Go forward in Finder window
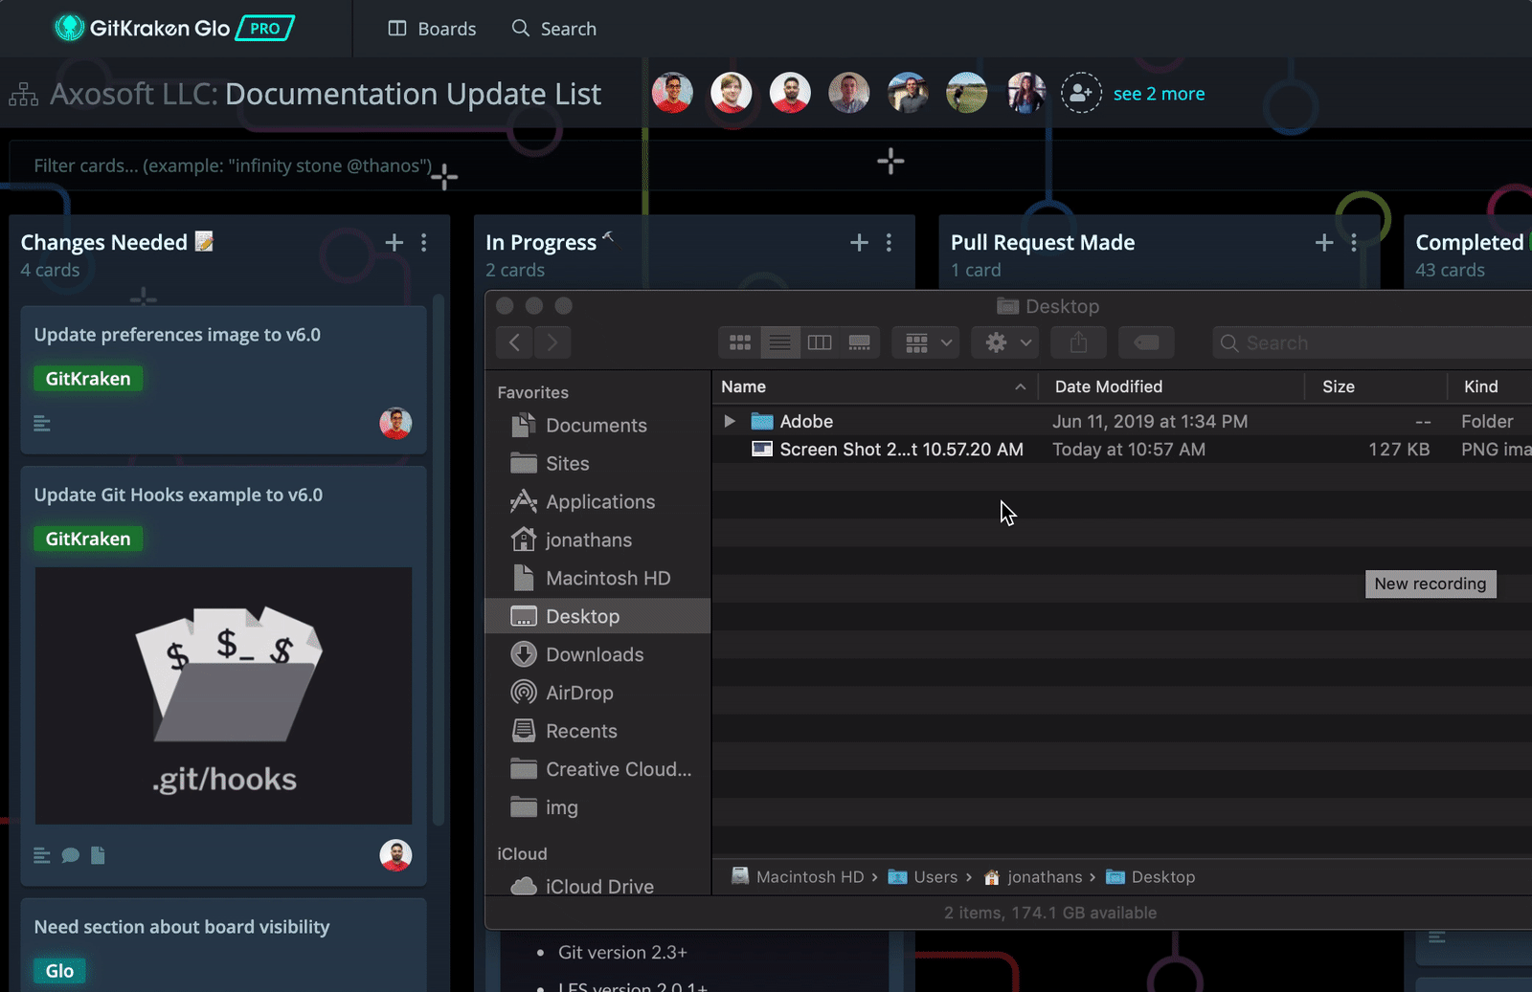 tap(552, 342)
